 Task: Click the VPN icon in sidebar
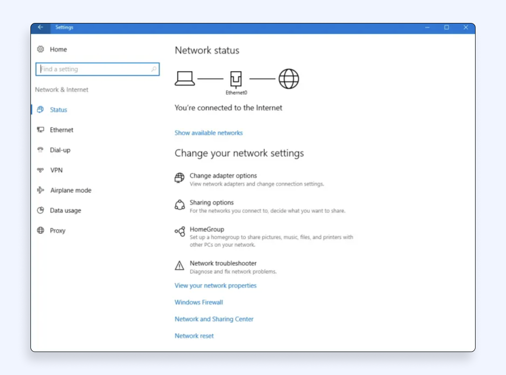pyautogui.click(x=40, y=170)
